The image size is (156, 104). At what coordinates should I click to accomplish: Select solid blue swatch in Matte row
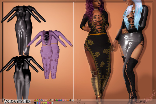coord(61,100)
